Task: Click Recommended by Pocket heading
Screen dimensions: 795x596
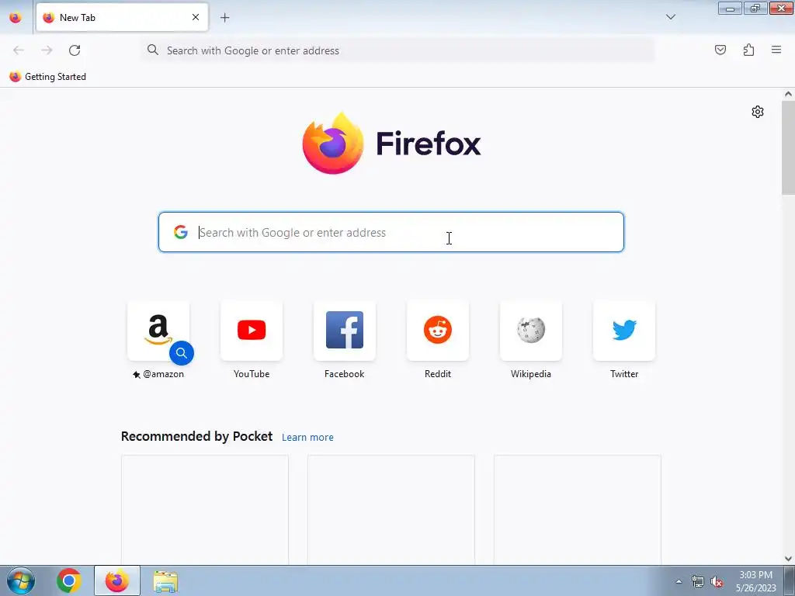Action: [x=196, y=436]
